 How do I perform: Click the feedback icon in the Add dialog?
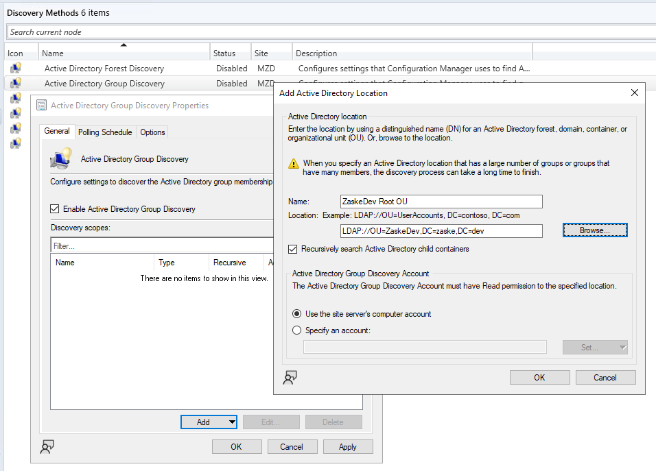point(290,377)
